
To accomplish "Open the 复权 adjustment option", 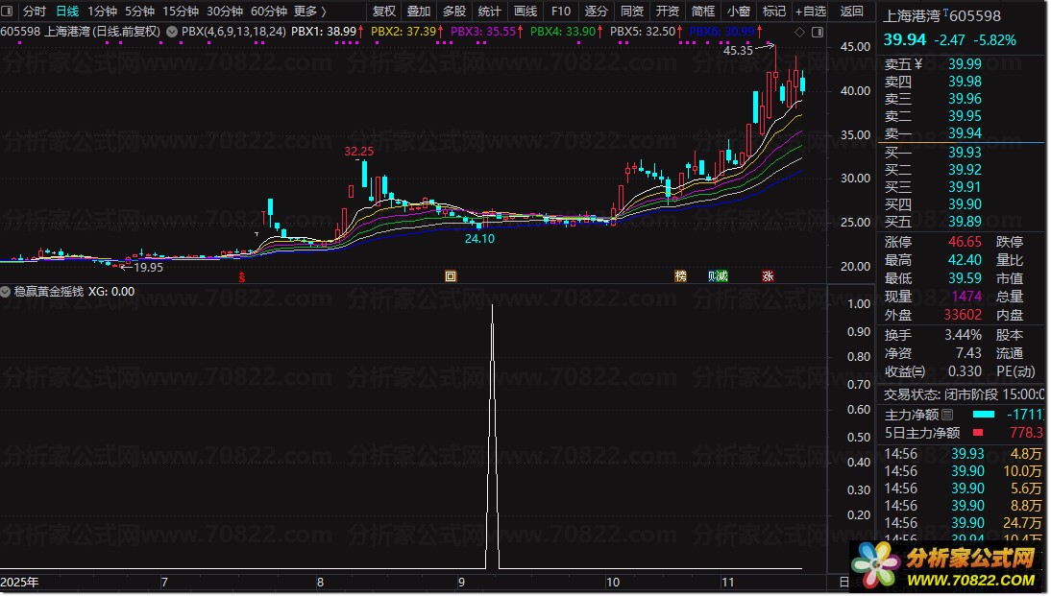I will [383, 12].
